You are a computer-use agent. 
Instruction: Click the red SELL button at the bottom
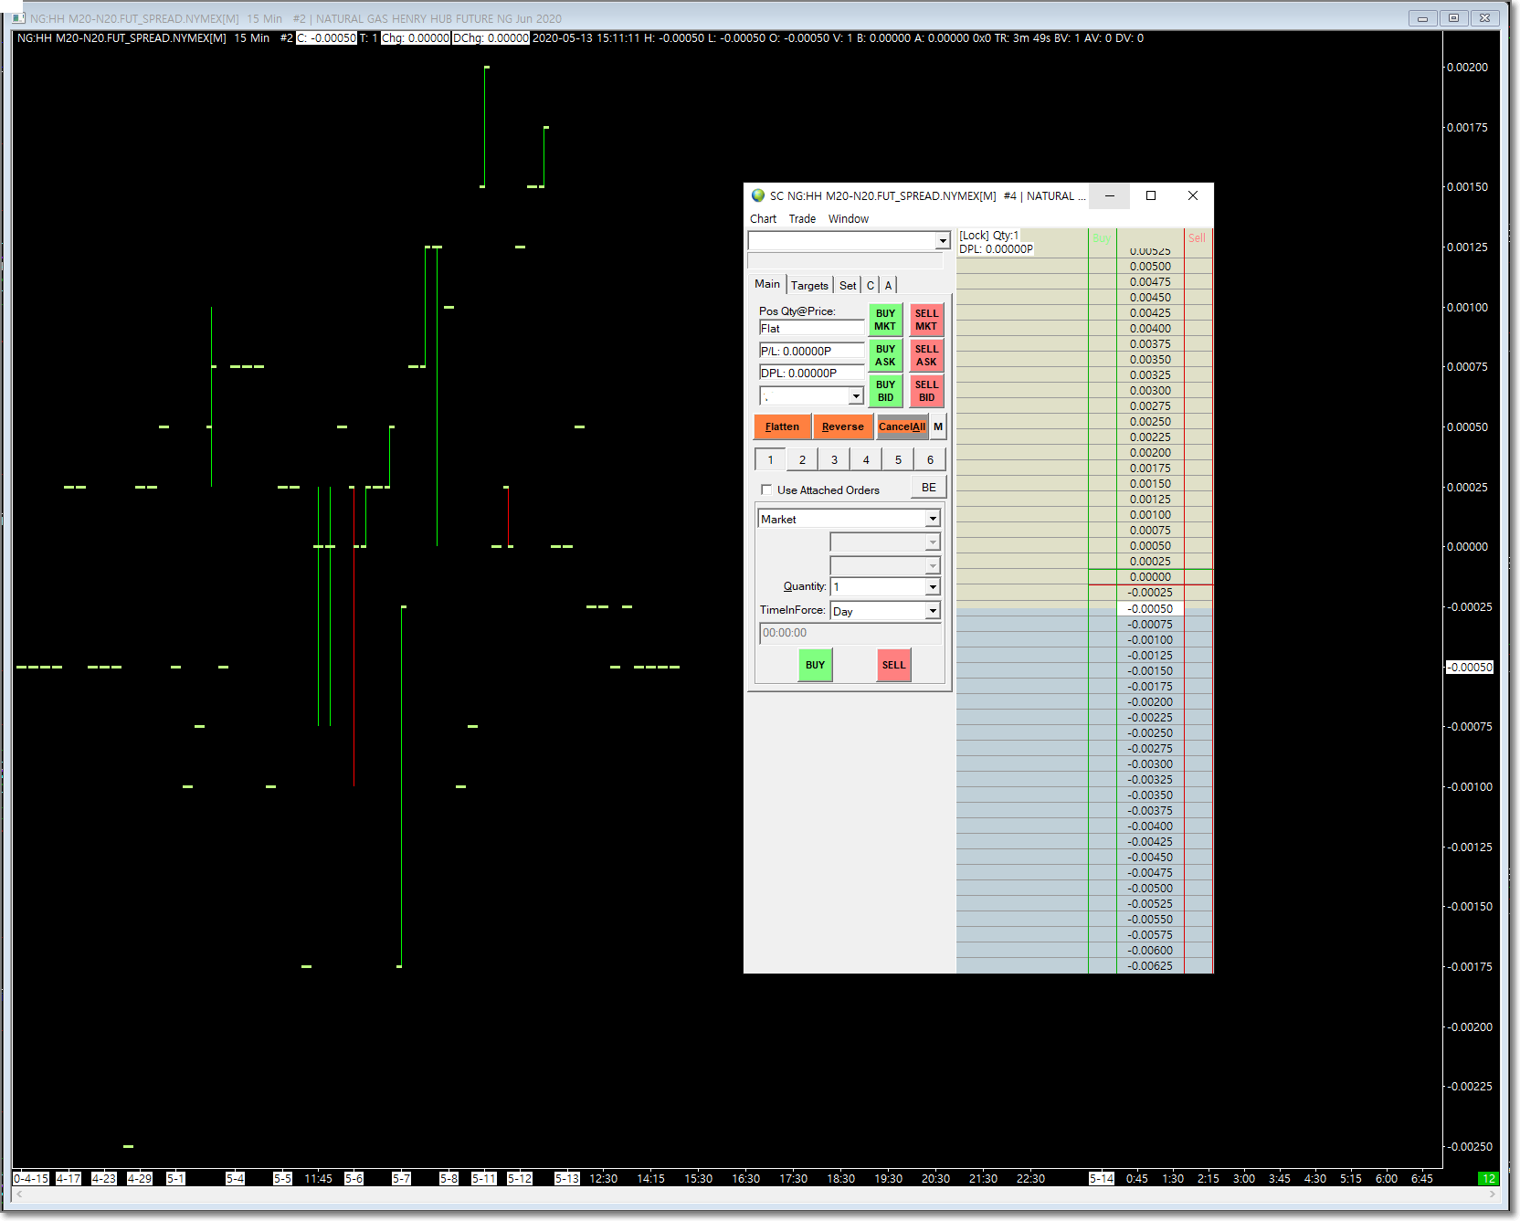[894, 665]
